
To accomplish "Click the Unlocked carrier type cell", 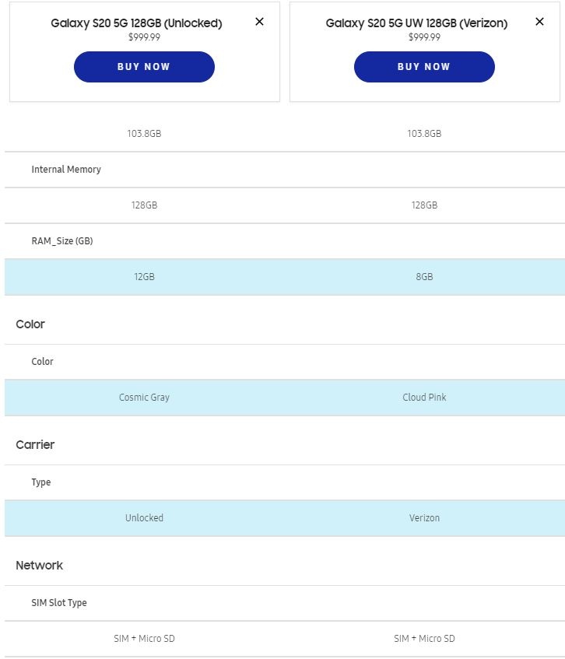I will pos(144,518).
